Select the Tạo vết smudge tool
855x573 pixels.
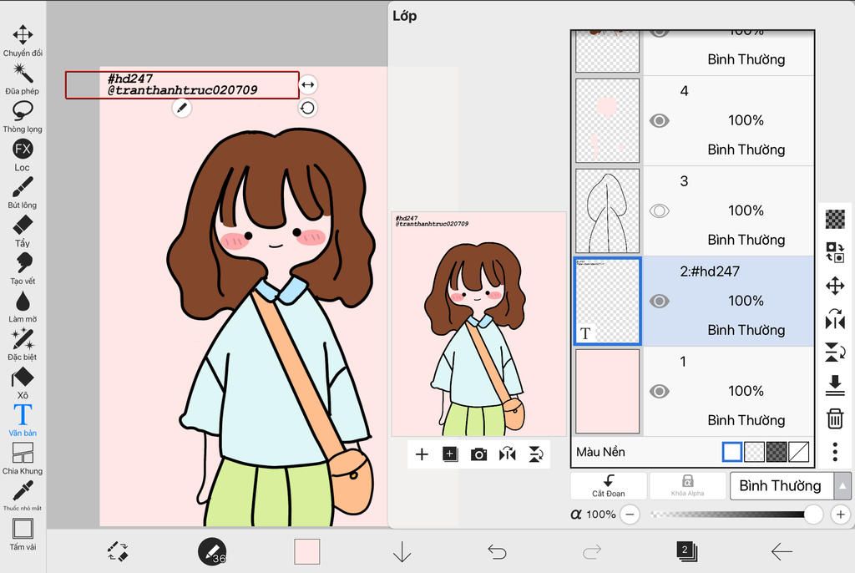point(23,268)
